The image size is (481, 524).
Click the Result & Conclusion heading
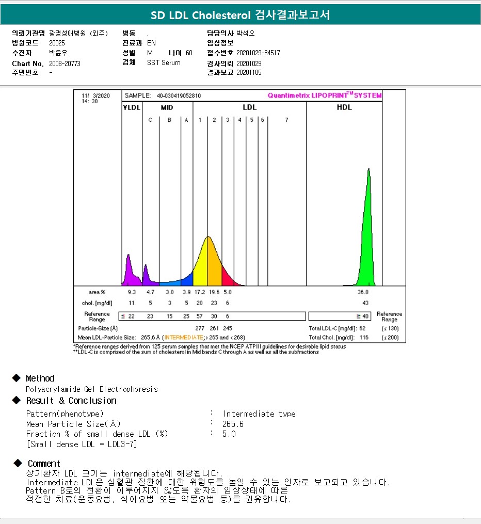pyautogui.click(x=71, y=400)
